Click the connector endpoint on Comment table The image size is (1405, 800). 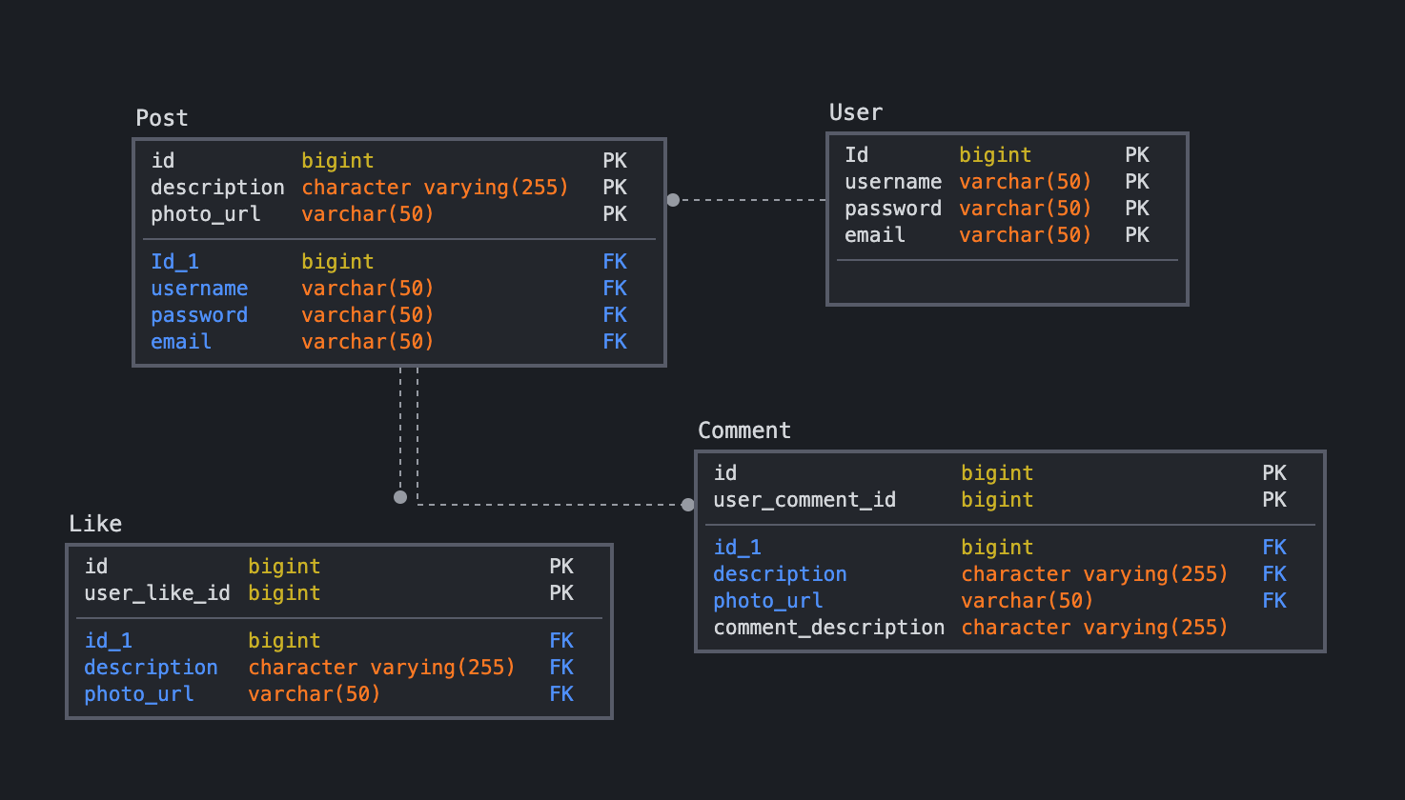coord(688,505)
